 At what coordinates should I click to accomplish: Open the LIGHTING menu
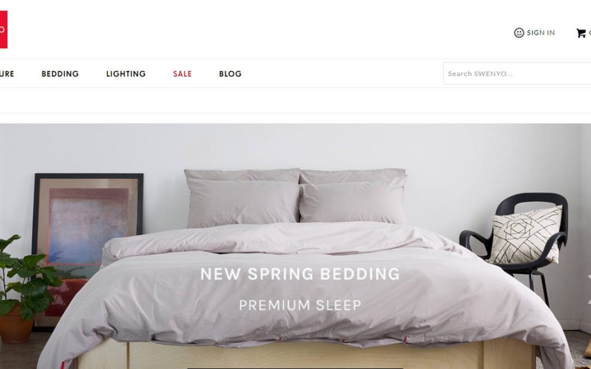(126, 74)
